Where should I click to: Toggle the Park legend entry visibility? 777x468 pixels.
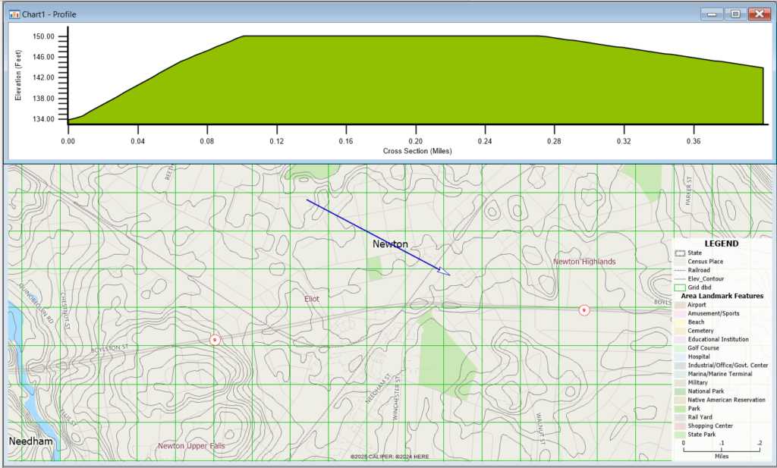(681, 408)
